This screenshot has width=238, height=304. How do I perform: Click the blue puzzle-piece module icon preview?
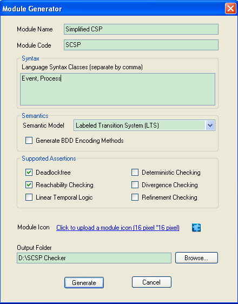(x=196, y=228)
